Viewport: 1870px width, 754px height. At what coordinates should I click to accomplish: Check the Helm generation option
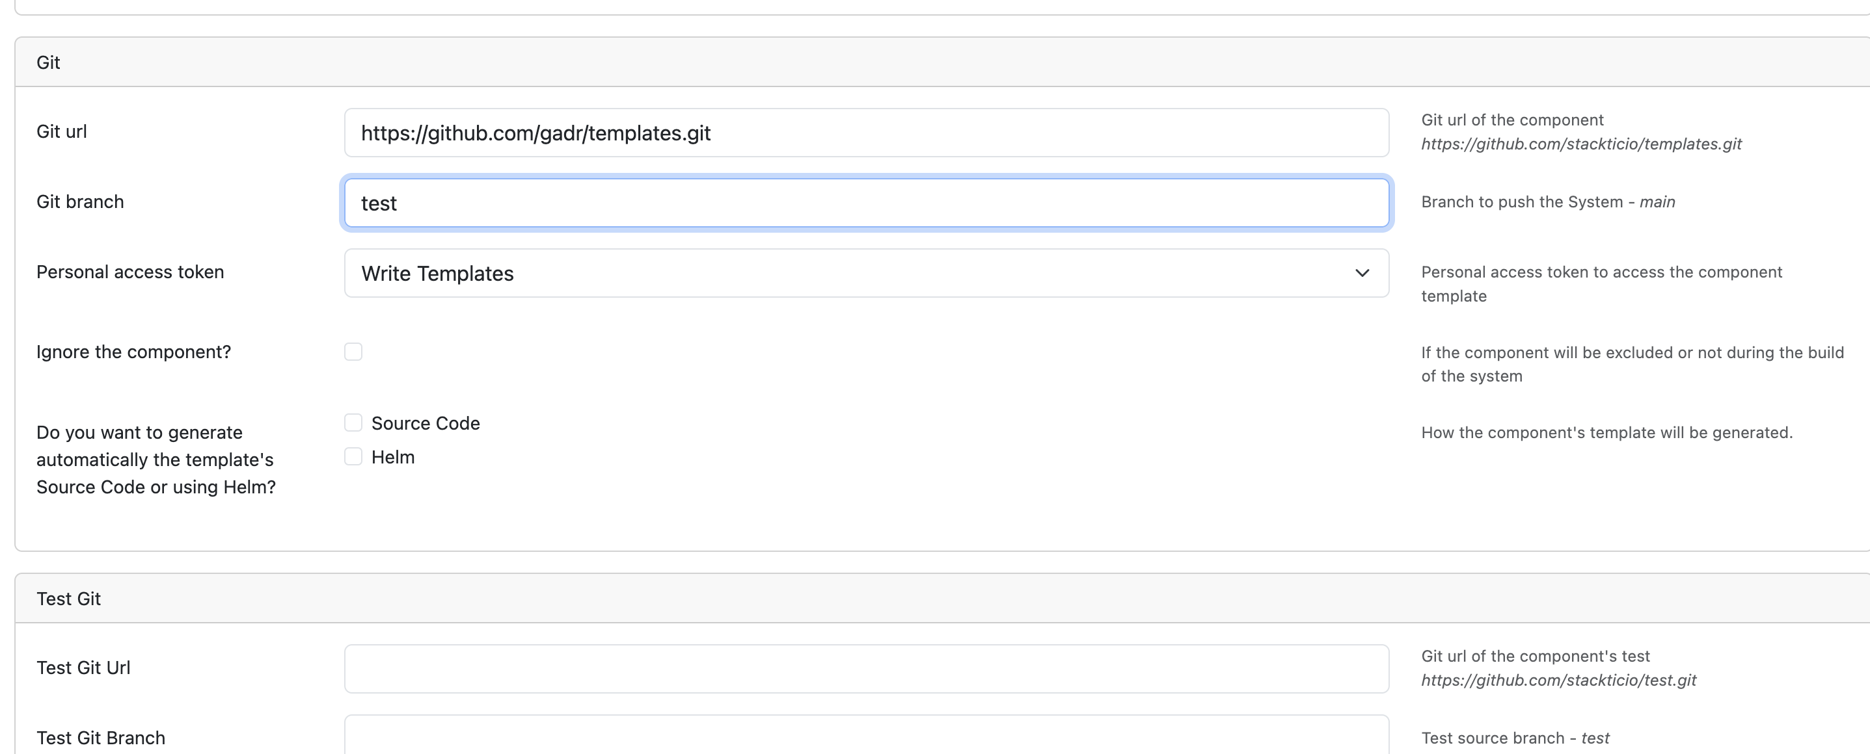click(353, 457)
